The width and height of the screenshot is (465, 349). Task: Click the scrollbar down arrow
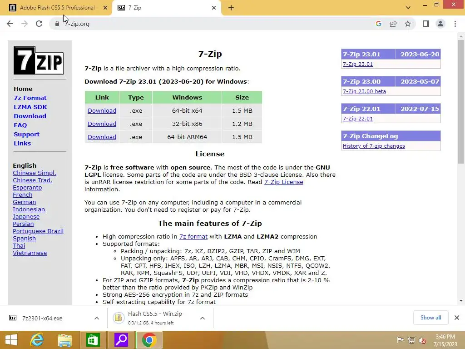(x=461, y=301)
